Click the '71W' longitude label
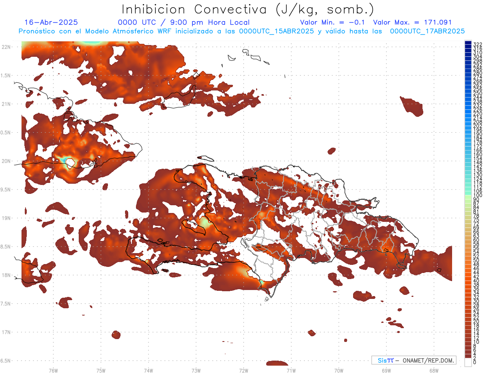The height and width of the screenshot is (376, 487). (291, 371)
